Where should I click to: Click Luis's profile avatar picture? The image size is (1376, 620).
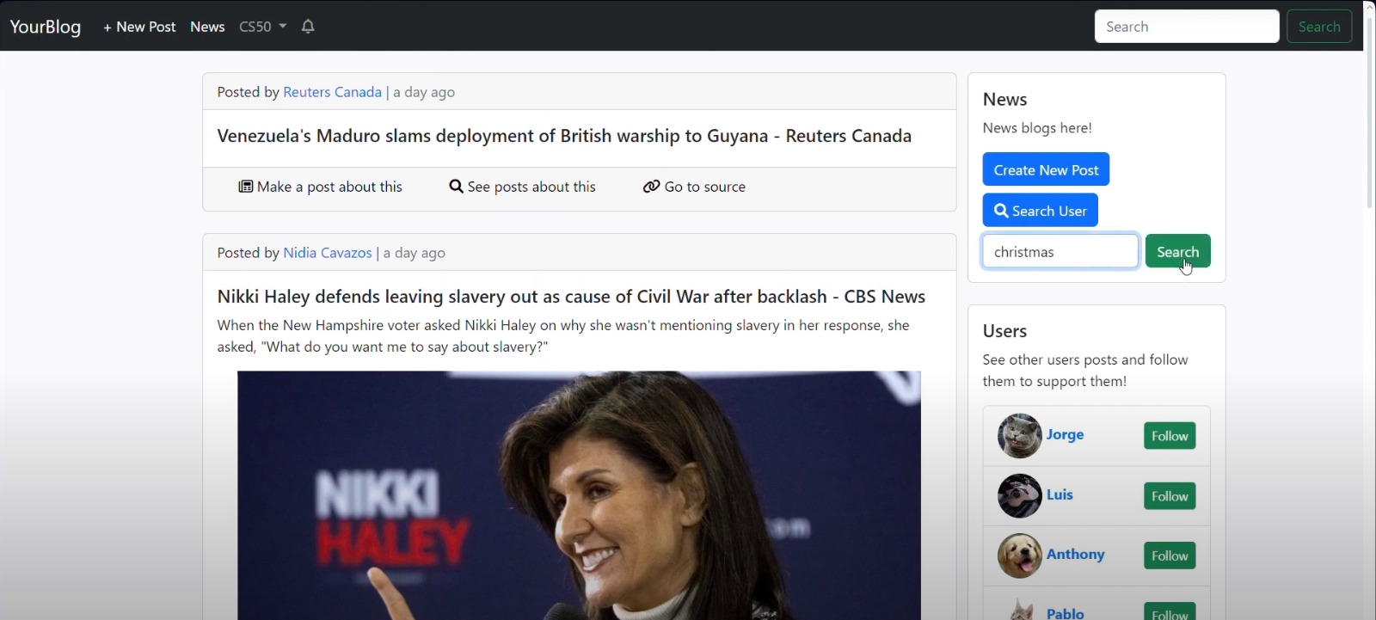pos(1019,496)
